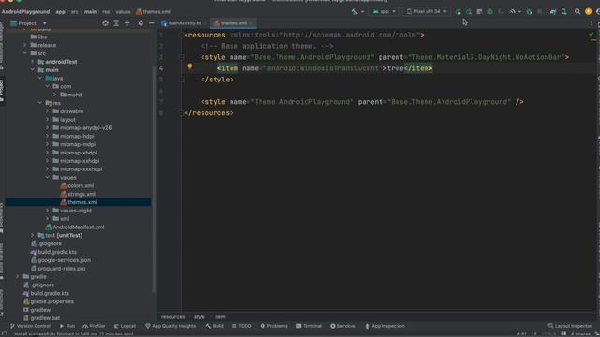Click the Make Project hammer icon
This screenshot has width=600, height=337.
tap(354, 12)
